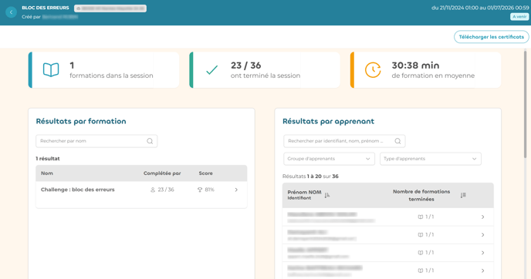Click the Score column header
The width and height of the screenshot is (531, 279).
click(x=205, y=173)
